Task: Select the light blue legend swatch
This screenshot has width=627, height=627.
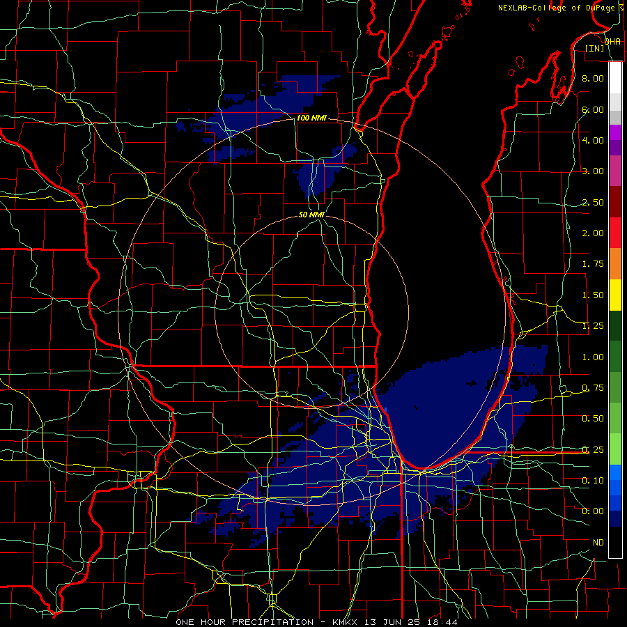Action: point(615,472)
